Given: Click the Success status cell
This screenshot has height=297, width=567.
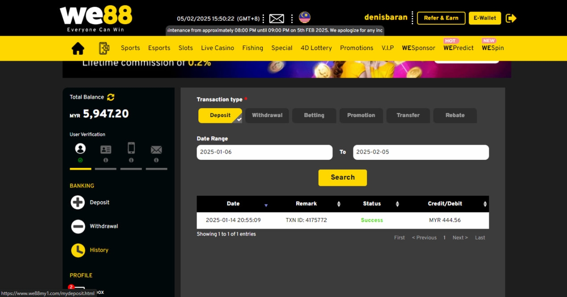Looking at the screenshot, I should click(x=372, y=220).
